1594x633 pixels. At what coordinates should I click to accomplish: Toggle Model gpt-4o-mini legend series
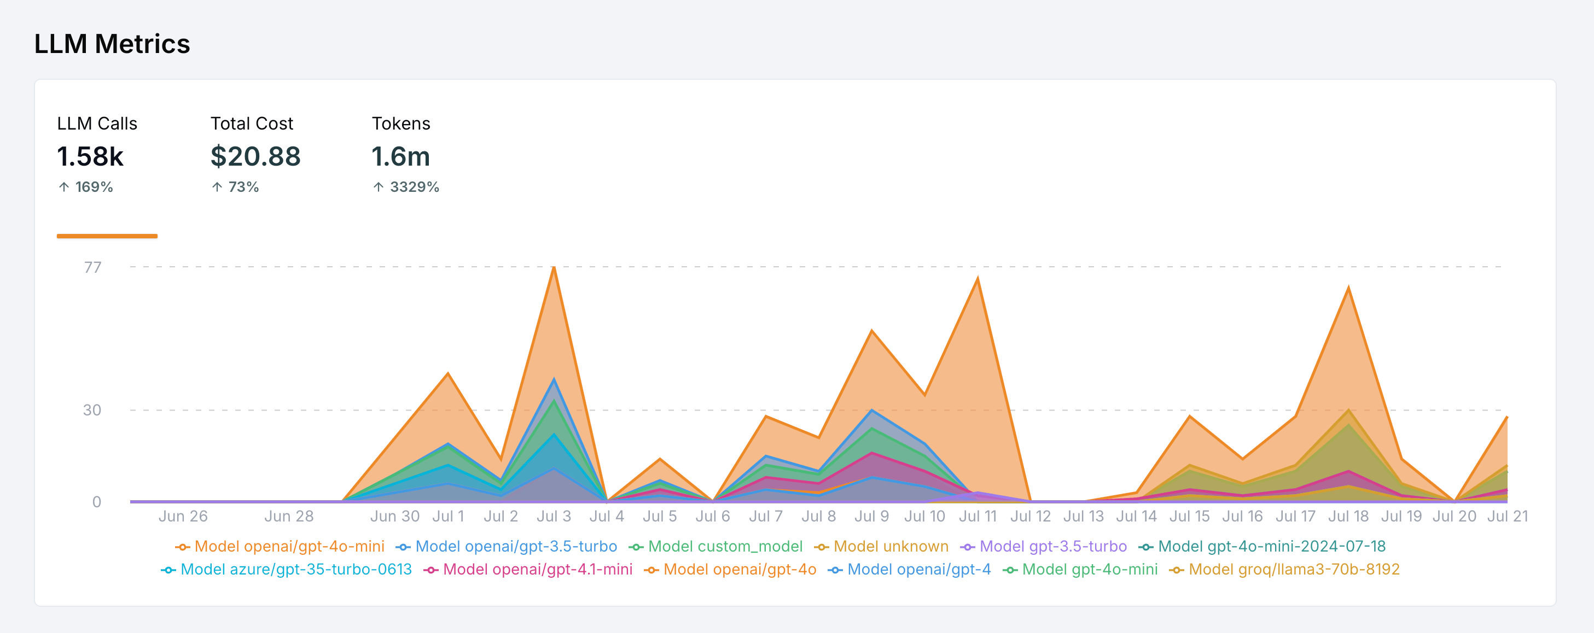[1080, 570]
